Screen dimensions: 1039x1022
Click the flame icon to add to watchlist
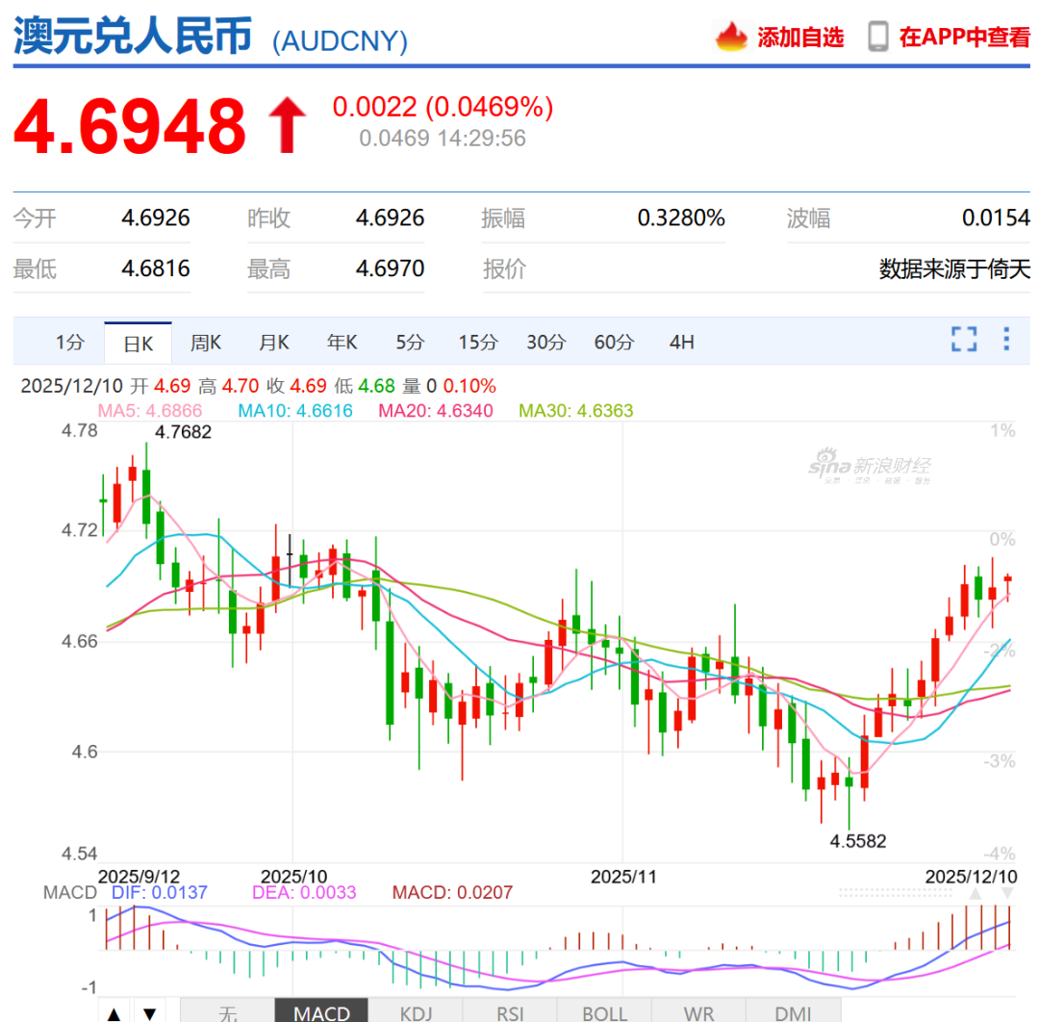coord(731,37)
